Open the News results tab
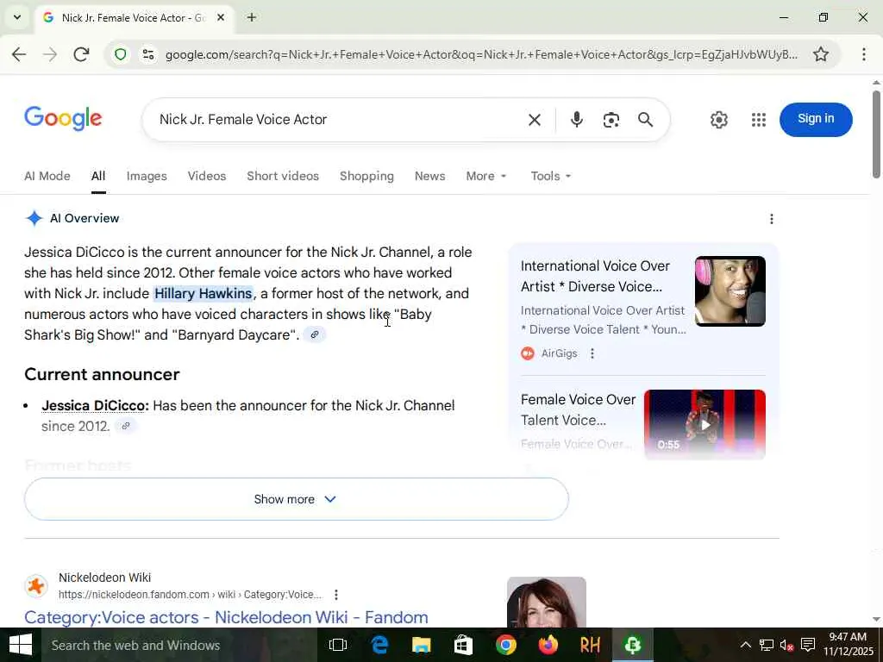The image size is (883, 662). pyautogui.click(x=429, y=176)
